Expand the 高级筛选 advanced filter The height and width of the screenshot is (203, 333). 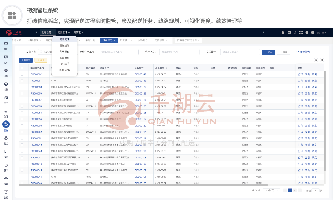pos(303,52)
